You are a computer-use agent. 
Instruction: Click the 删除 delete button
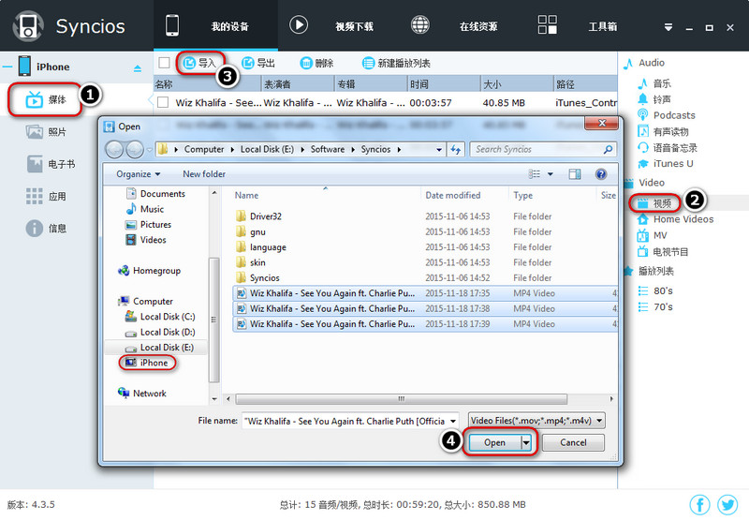point(316,63)
